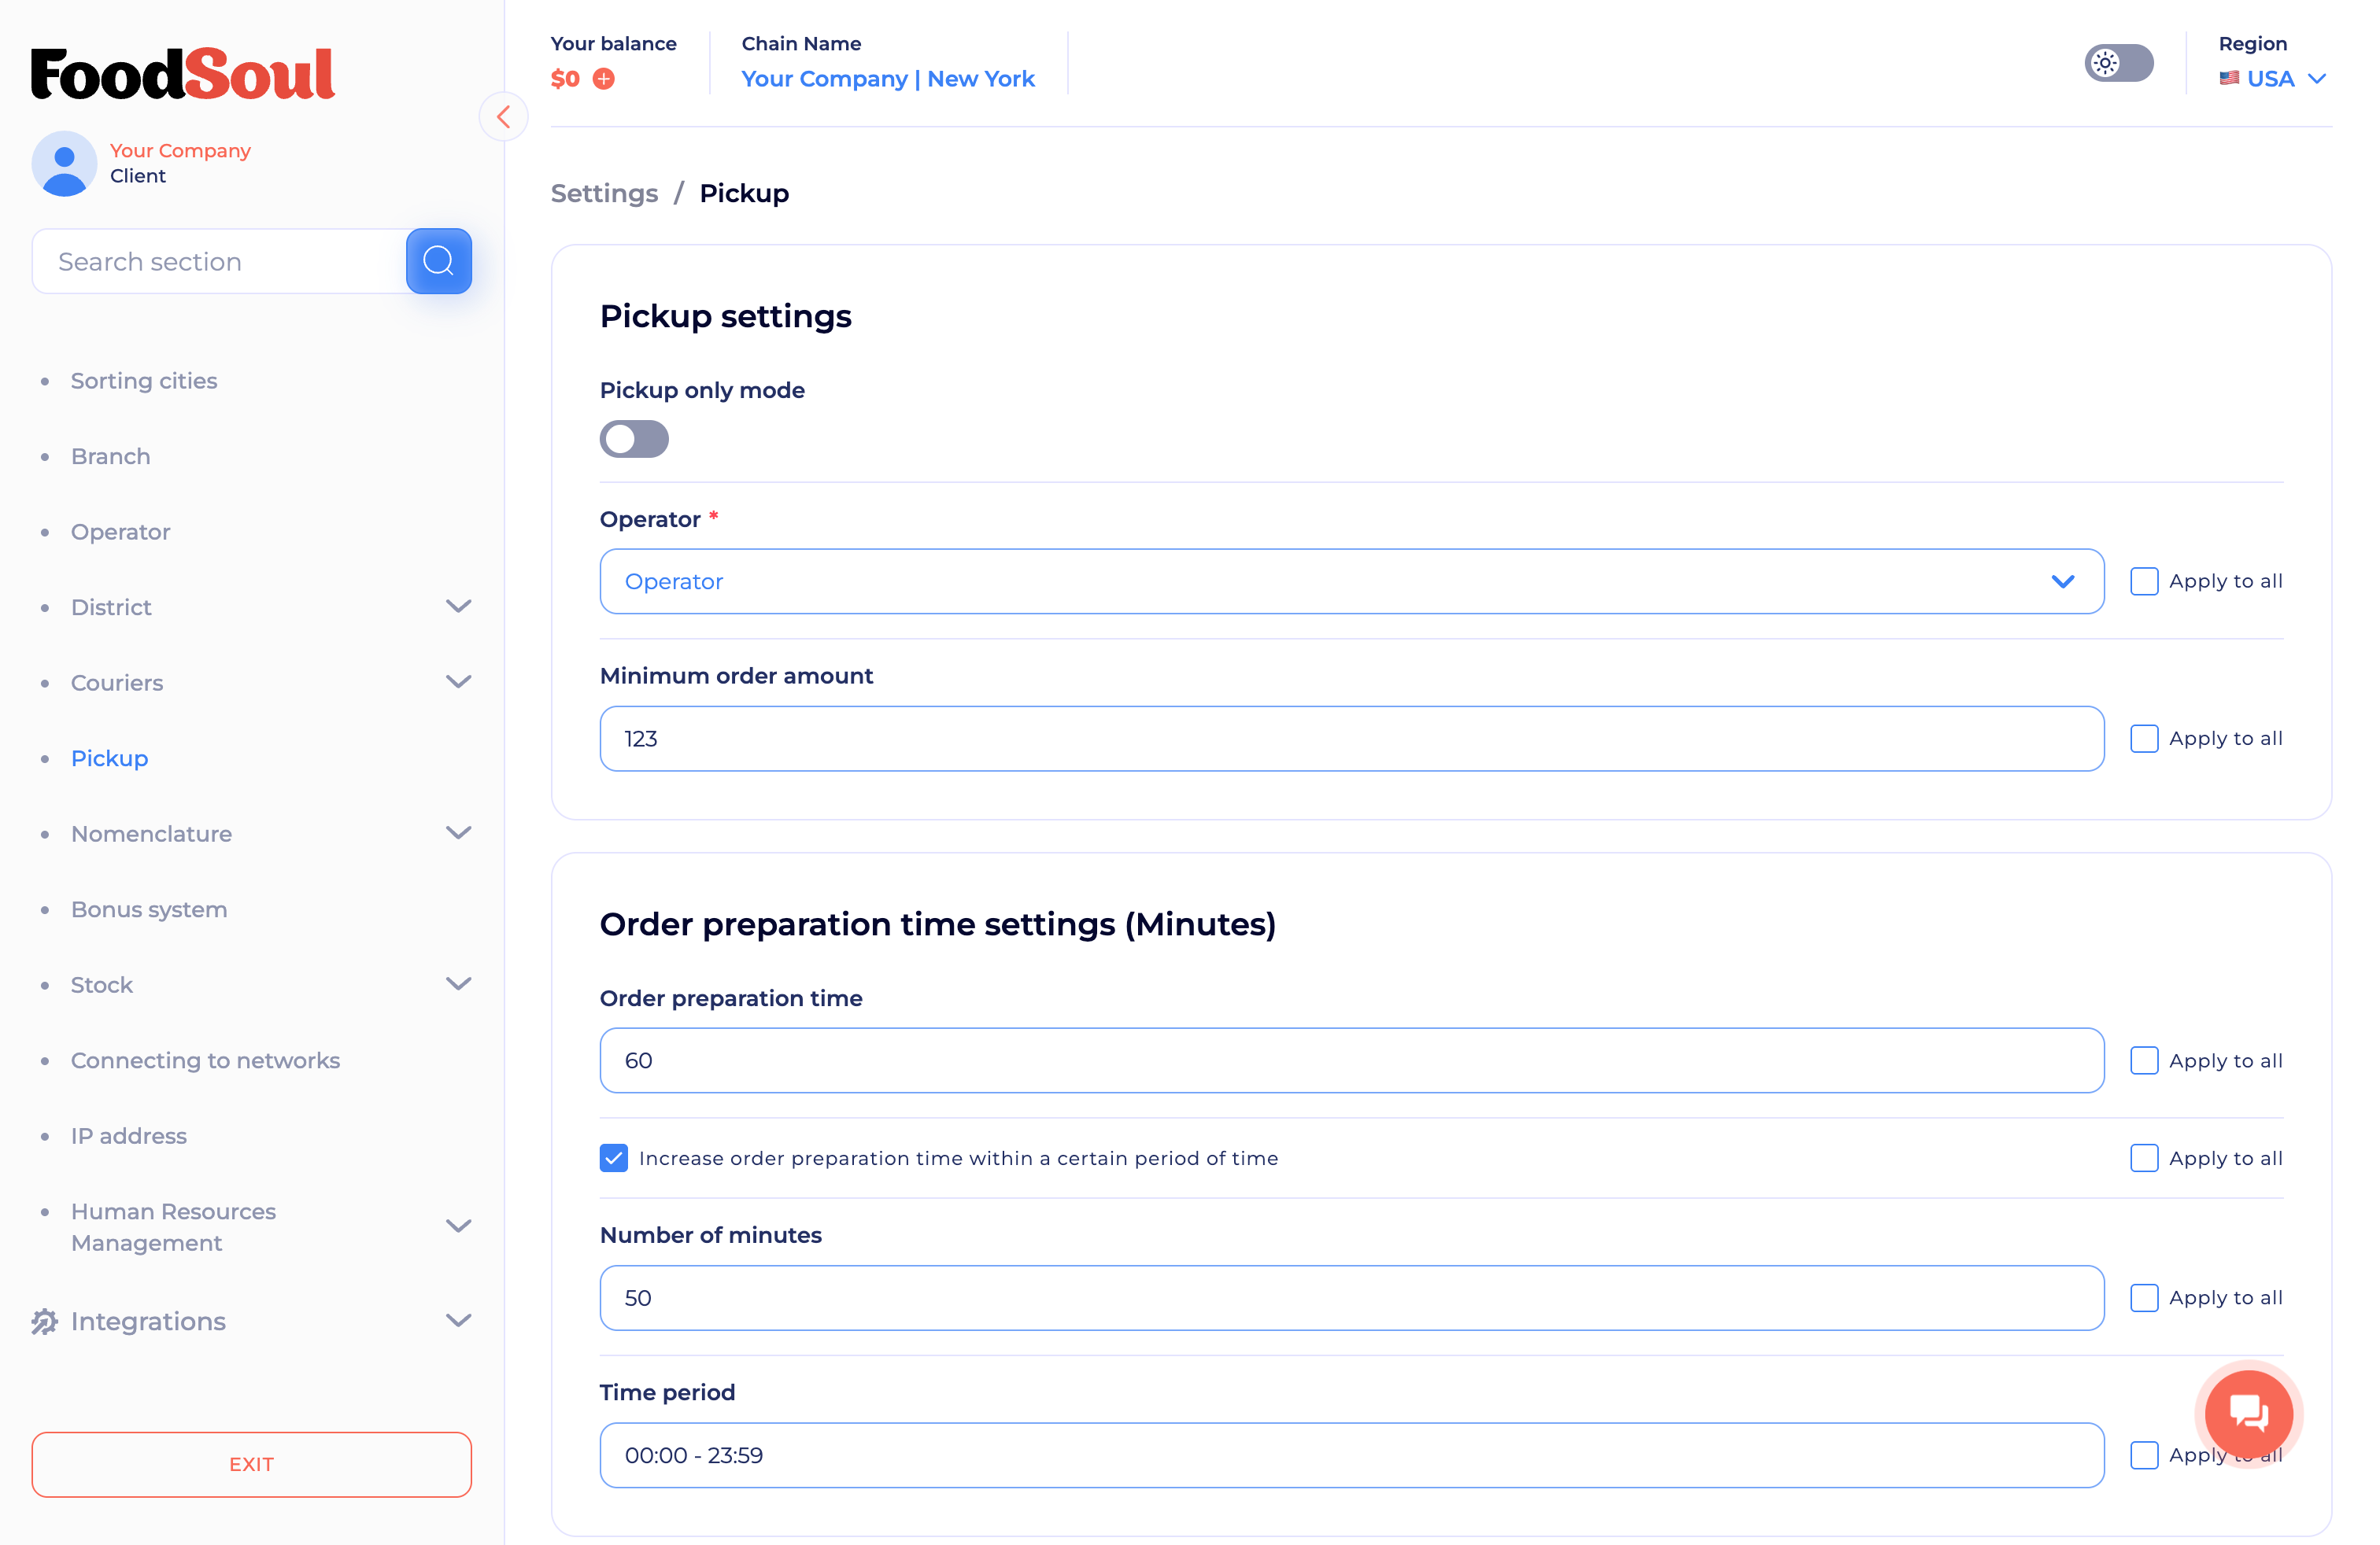2380x1545 pixels.
Task: Open the Bonus system section
Action: pyautogui.click(x=149, y=909)
